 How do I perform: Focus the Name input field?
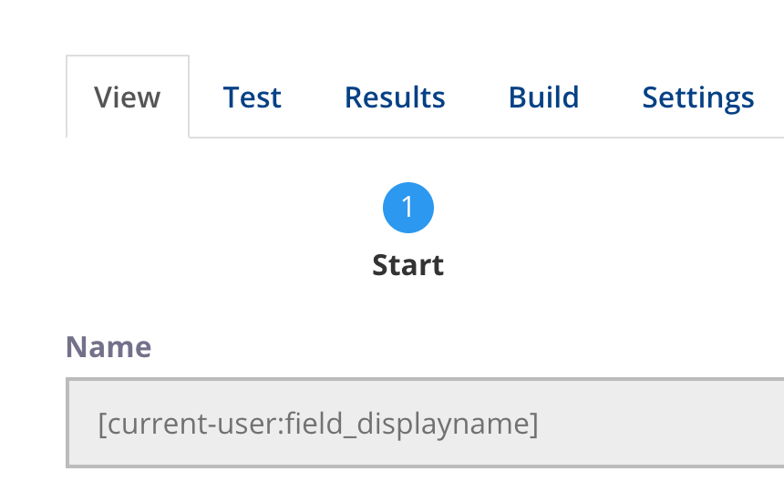[x=425, y=423]
